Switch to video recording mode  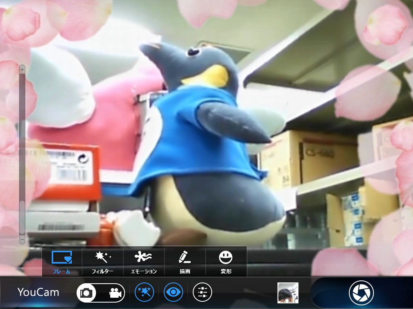click(x=115, y=293)
